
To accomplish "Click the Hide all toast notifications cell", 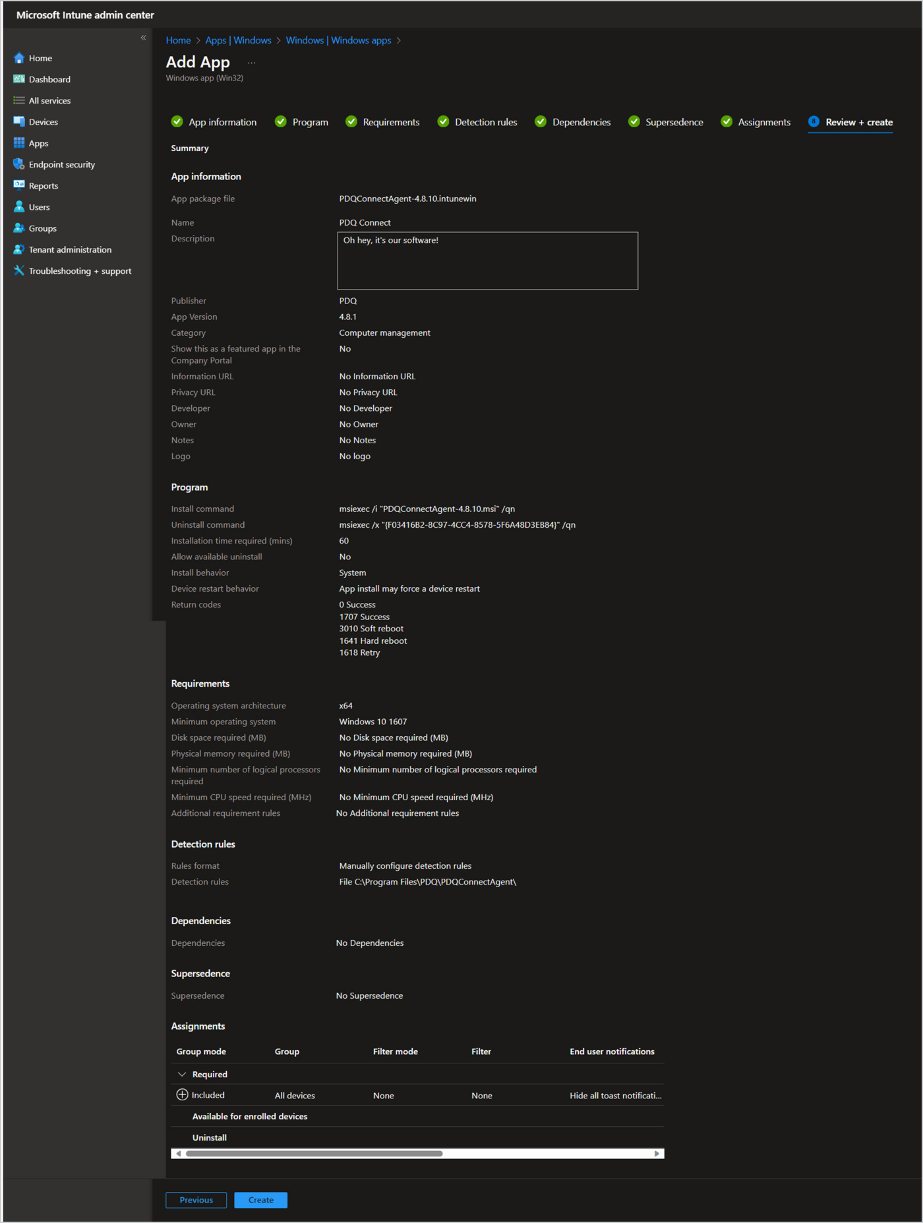I will (616, 1095).
